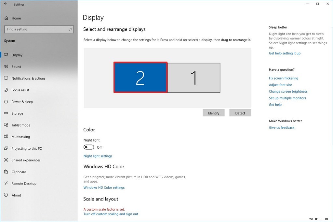Go to the Storage label
The image size is (333, 222).
pos(17,113)
